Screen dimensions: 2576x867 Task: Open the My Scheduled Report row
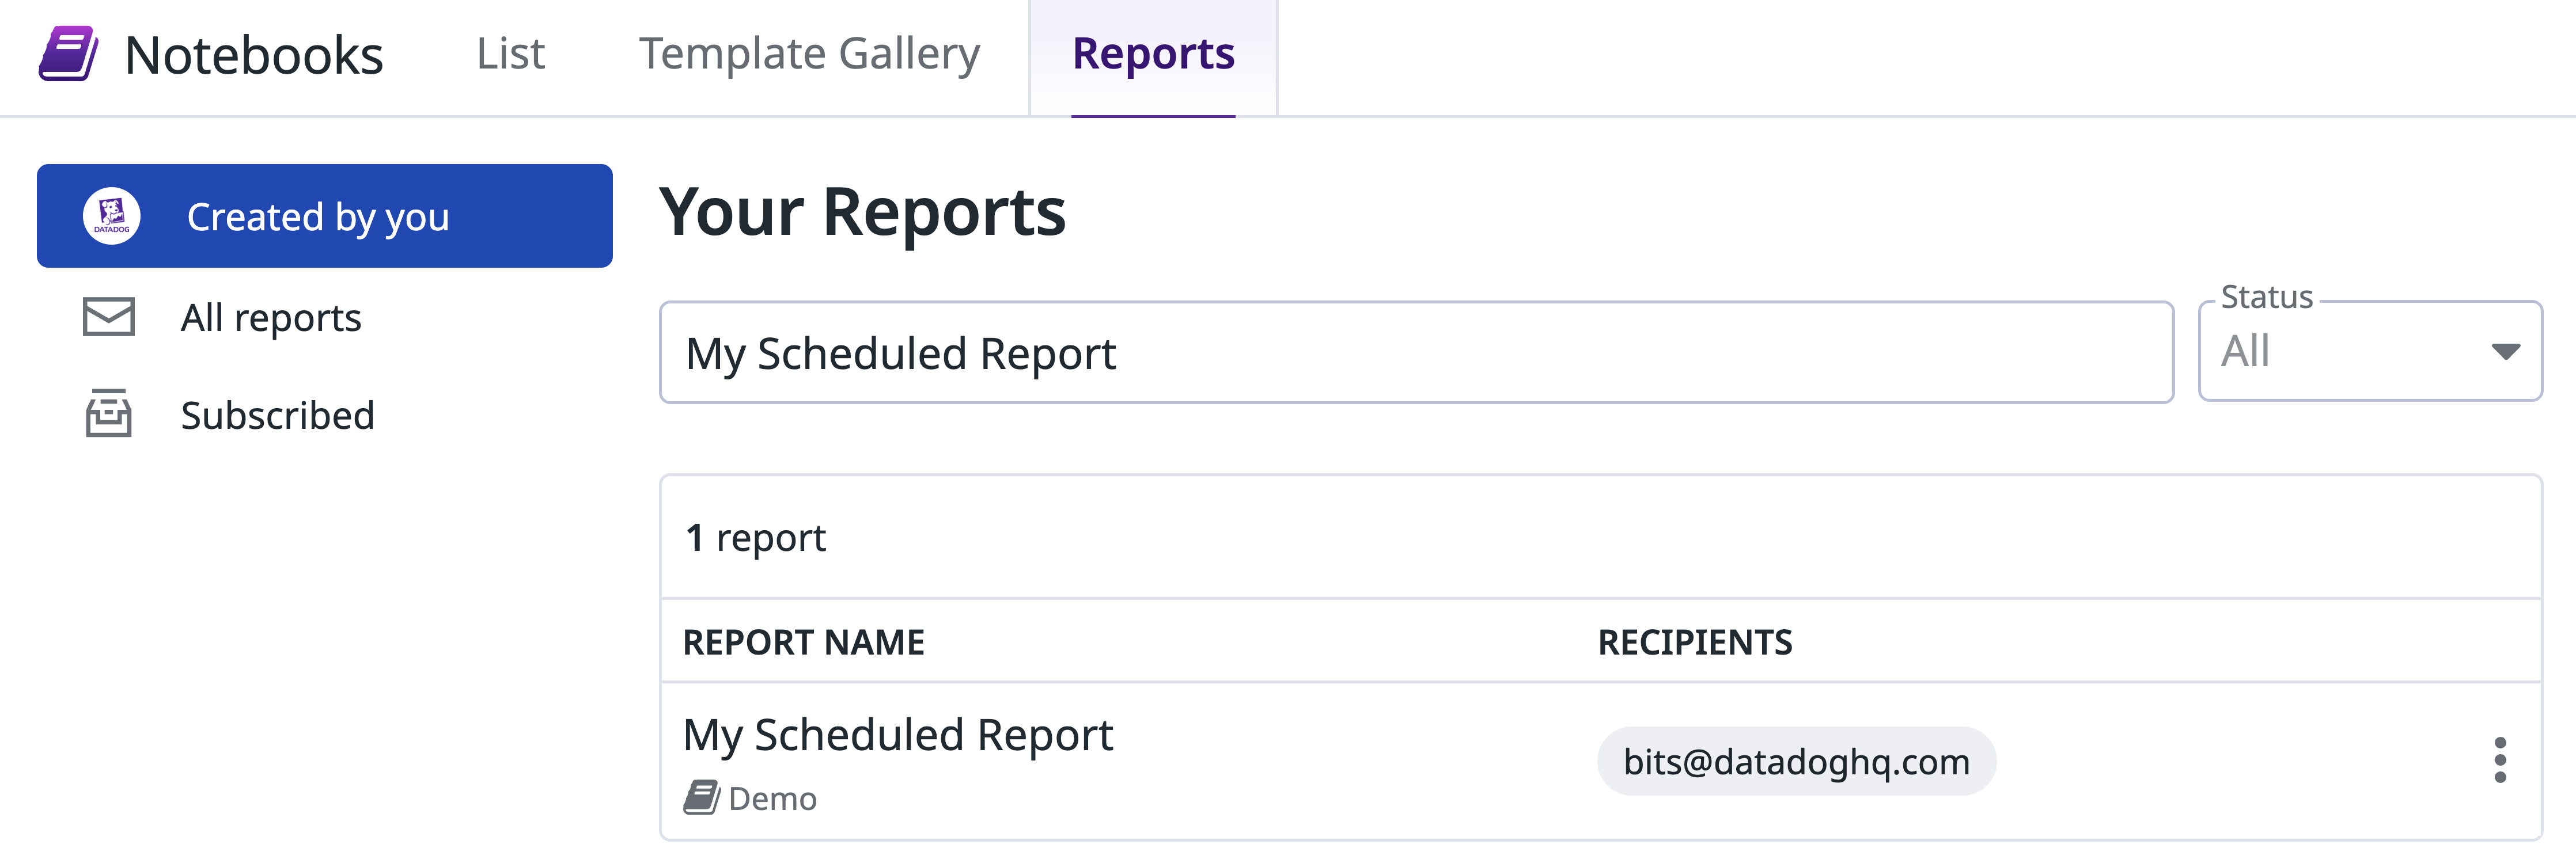coord(897,735)
